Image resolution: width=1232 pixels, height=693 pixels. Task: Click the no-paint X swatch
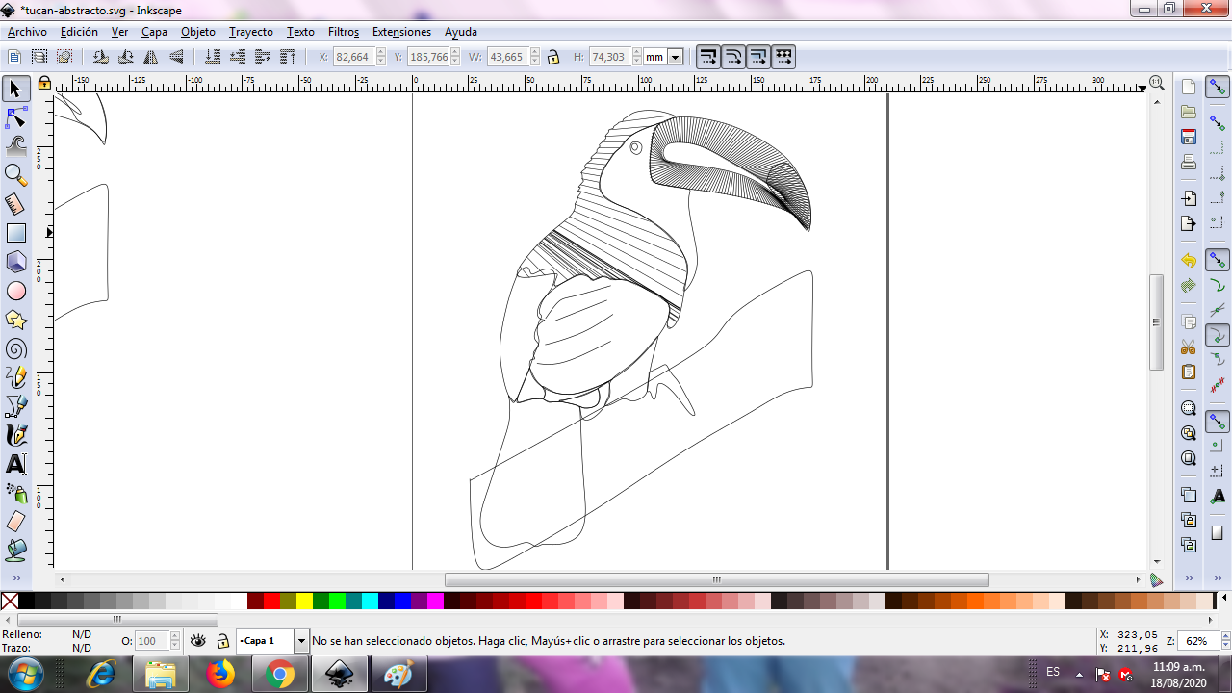click(x=10, y=602)
